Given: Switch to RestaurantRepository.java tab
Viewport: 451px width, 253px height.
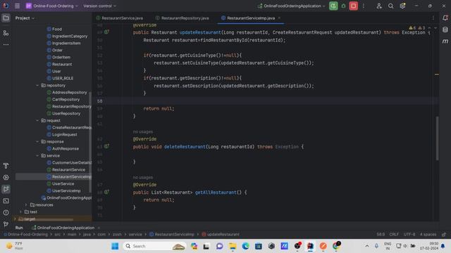Looking at the screenshot, I should pyautogui.click(x=183, y=18).
